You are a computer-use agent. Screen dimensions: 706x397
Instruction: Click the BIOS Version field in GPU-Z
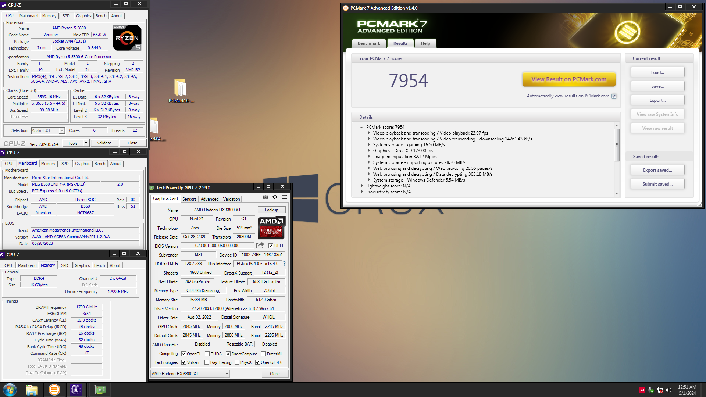(x=217, y=246)
